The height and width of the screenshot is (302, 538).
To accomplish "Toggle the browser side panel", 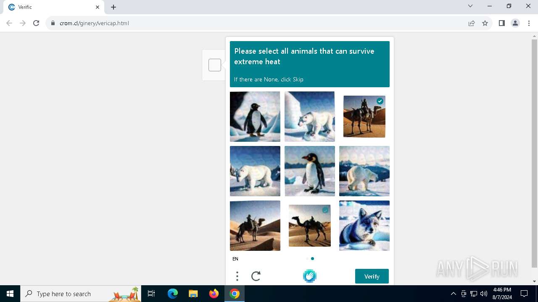I will click(501, 23).
